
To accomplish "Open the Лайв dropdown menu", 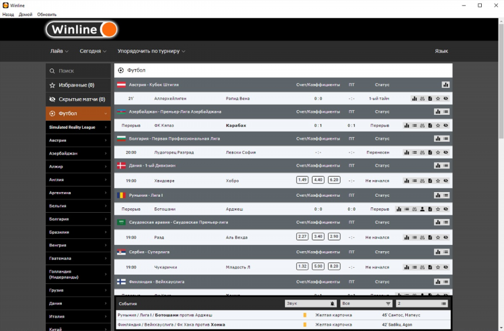I will point(59,51).
